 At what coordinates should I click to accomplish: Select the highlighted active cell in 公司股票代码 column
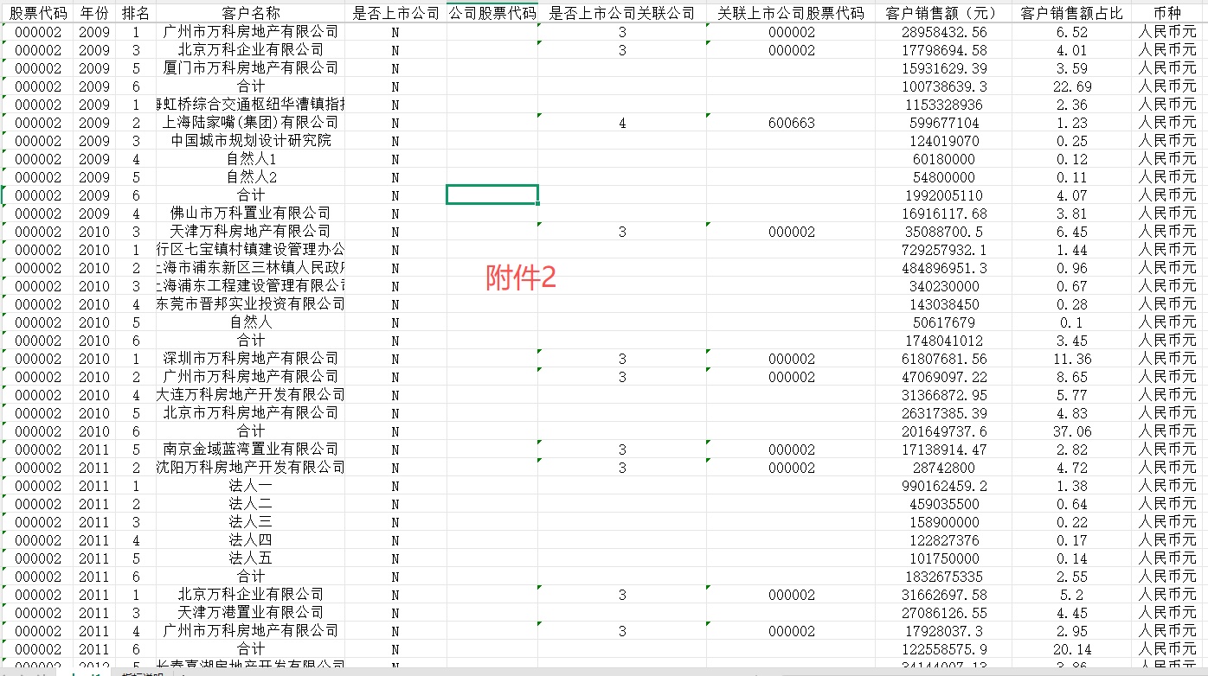492,195
